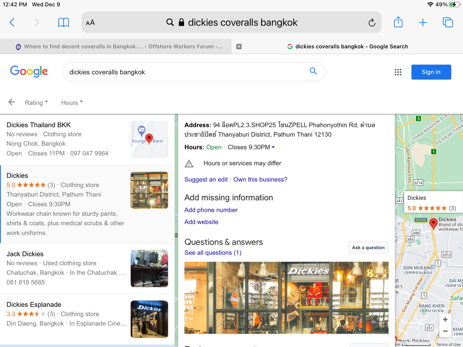Click the Google logo
Viewport: 463px width, 347px height.
[x=29, y=72]
